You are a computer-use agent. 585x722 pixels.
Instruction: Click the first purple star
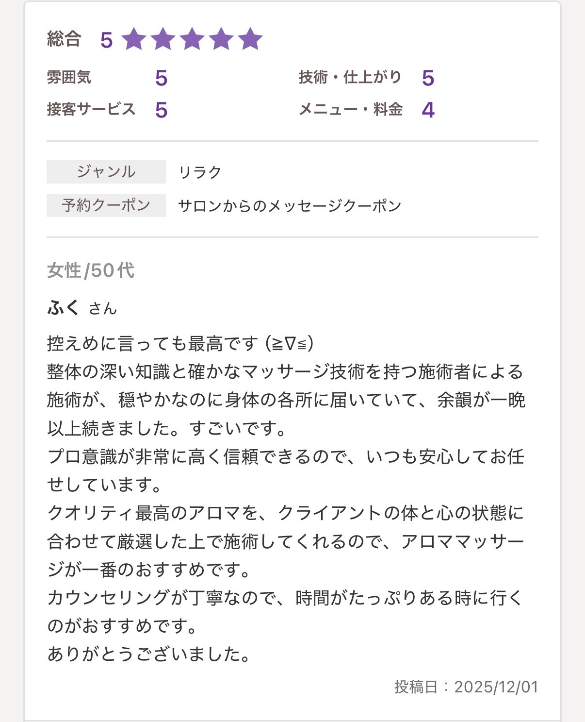pyautogui.click(x=134, y=39)
